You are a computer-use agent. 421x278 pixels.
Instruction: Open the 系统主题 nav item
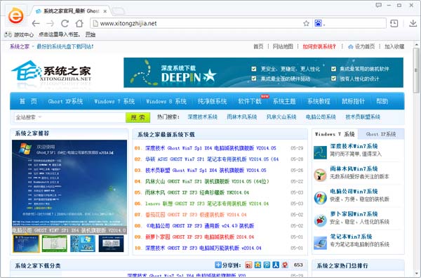(284, 101)
